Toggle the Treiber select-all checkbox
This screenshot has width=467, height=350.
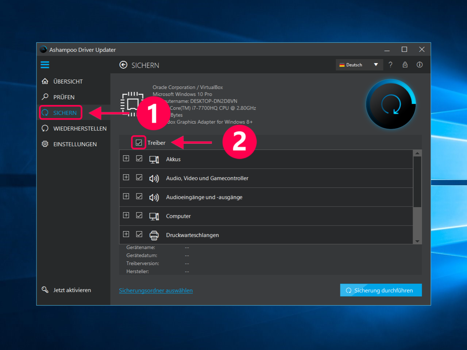tap(139, 143)
